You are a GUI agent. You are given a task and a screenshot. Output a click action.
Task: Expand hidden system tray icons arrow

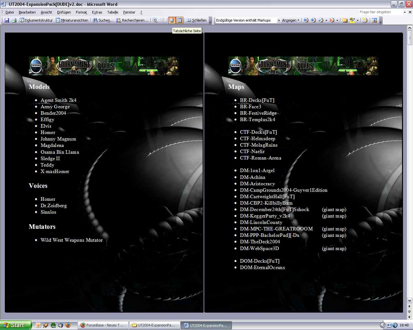click(383, 325)
